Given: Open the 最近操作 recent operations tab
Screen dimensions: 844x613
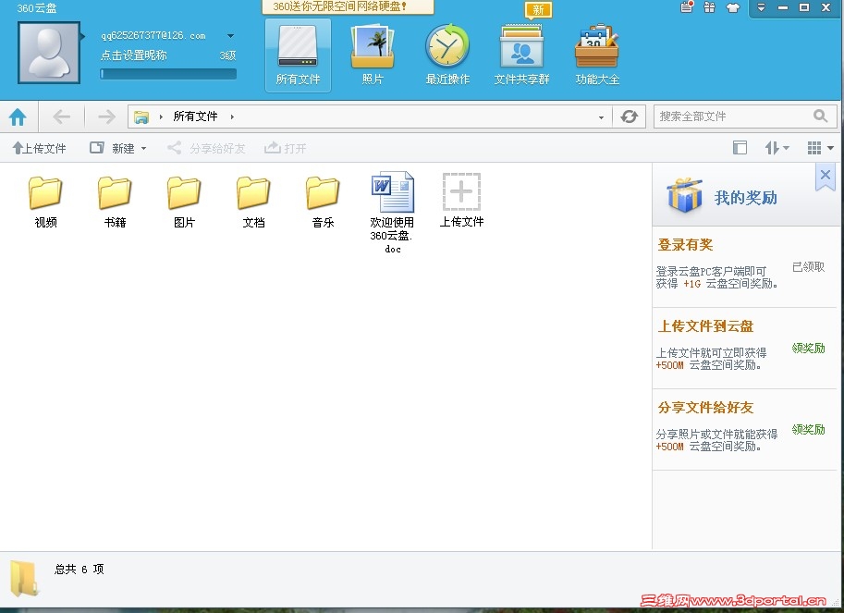Looking at the screenshot, I should 447,55.
